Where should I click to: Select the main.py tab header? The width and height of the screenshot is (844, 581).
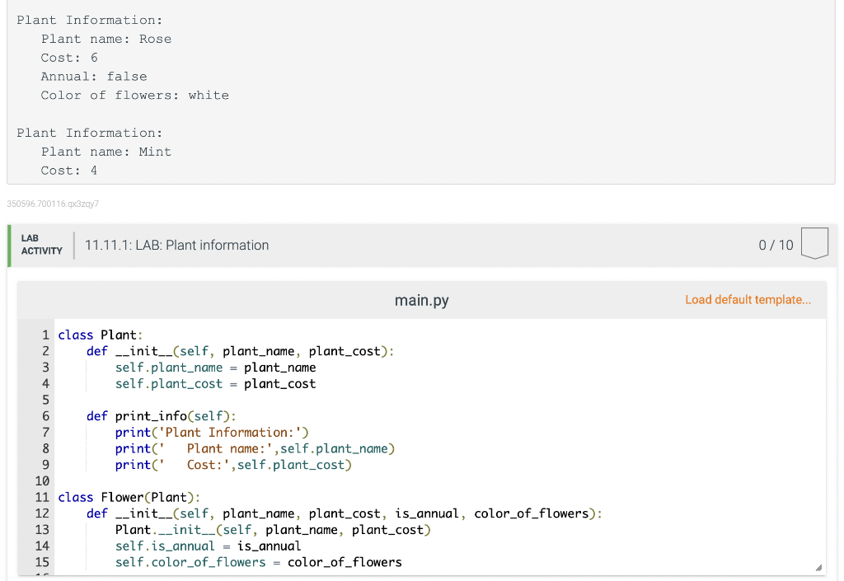tap(421, 300)
